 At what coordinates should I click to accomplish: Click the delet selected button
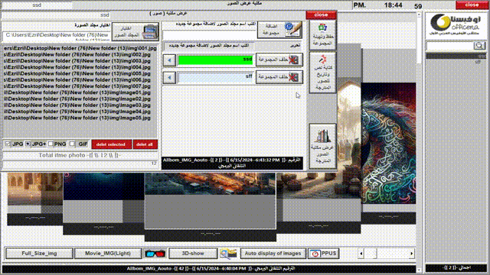click(x=111, y=144)
